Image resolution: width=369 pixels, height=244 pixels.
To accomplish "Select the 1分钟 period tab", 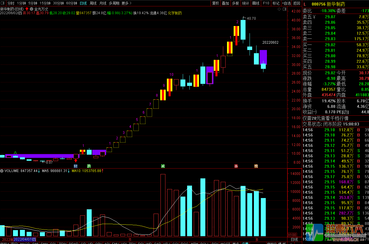I will (21, 3).
